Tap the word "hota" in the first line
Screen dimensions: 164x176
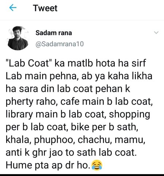pos(105,63)
